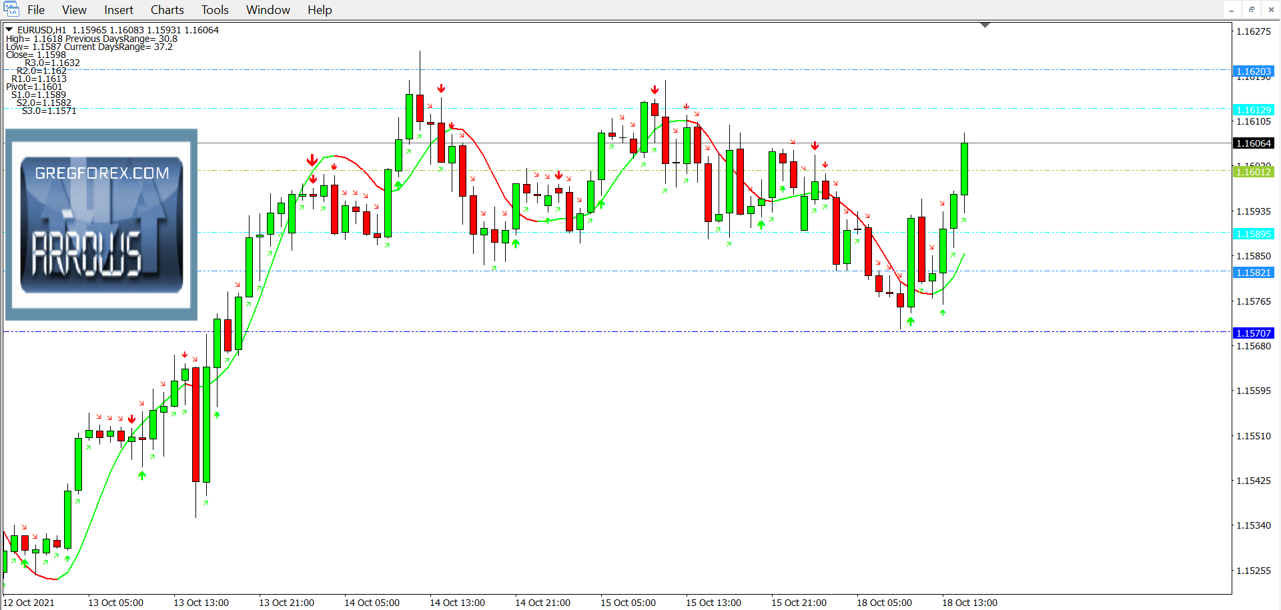This screenshot has width=1281, height=610.
Task: Click the 14 Oct 13:00 time axis label
Action: (x=457, y=603)
